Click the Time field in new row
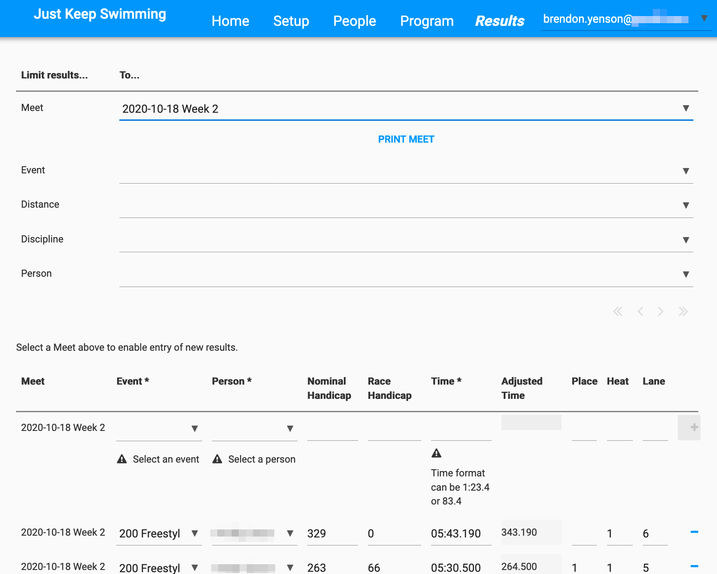Image resolution: width=717 pixels, height=574 pixels. [x=460, y=429]
